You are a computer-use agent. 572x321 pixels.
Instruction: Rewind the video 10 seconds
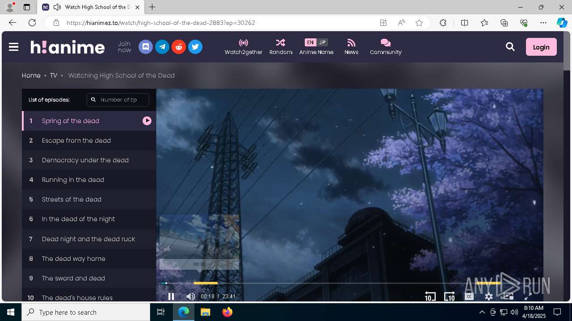pos(430,296)
